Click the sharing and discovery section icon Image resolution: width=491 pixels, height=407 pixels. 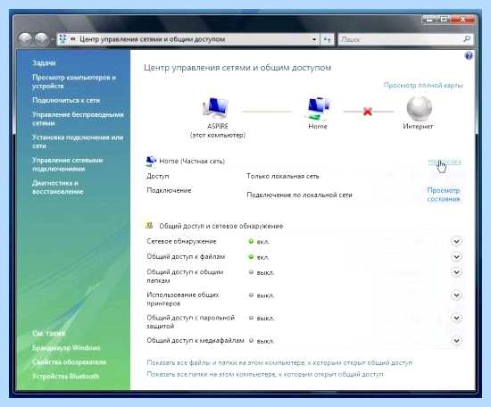(x=150, y=226)
